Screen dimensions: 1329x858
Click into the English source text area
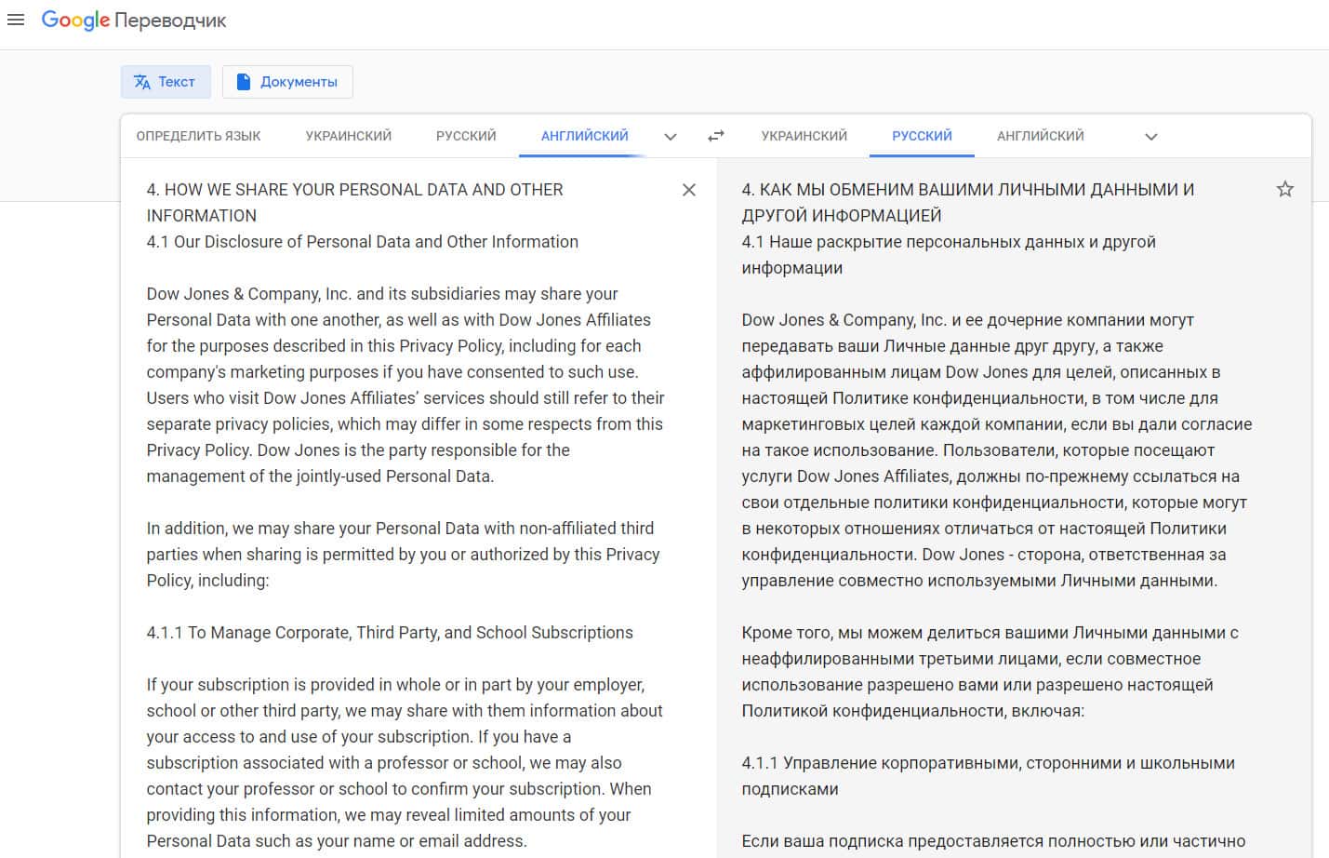point(405,516)
